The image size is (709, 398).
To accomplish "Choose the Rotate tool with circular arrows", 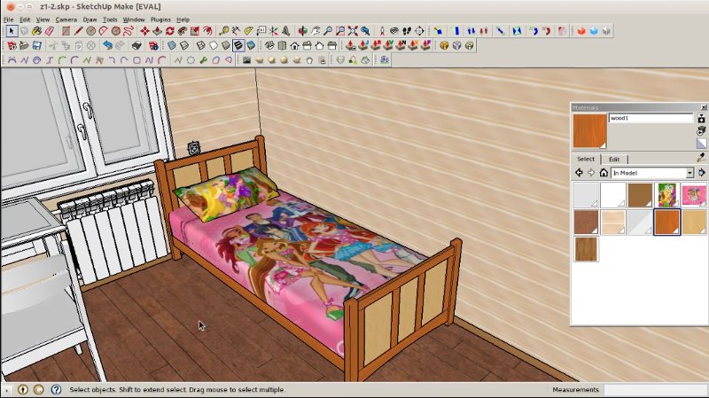I will pyautogui.click(x=170, y=31).
